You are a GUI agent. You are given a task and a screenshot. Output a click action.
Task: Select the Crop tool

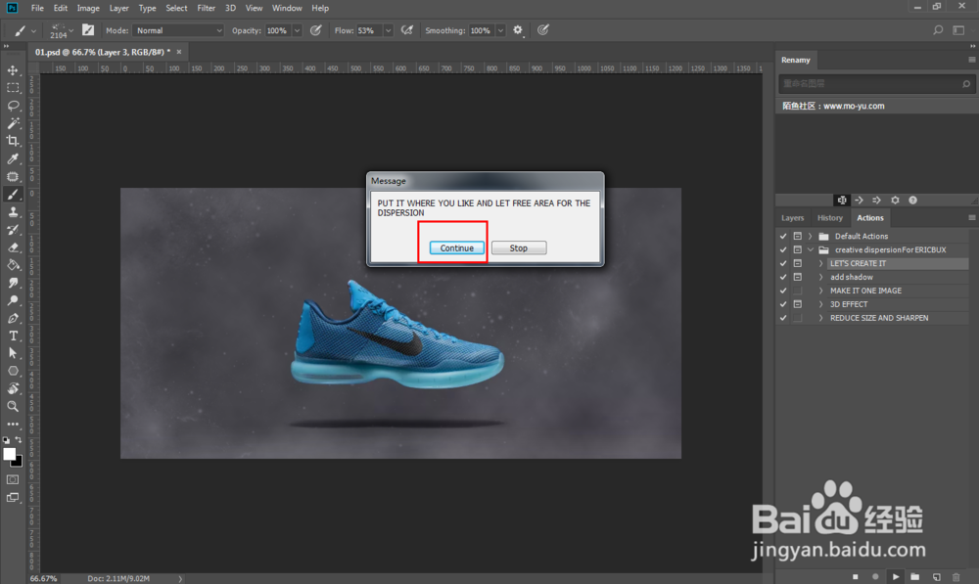(x=13, y=141)
